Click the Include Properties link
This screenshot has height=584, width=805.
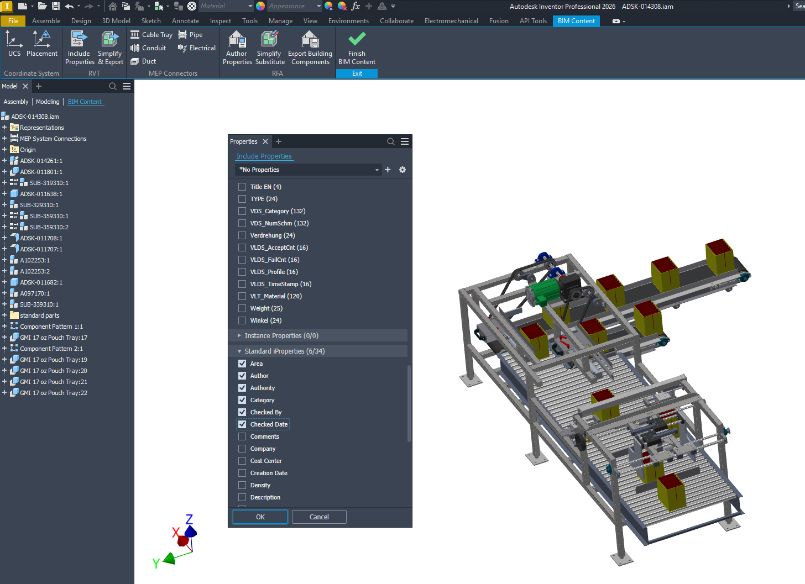(264, 156)
